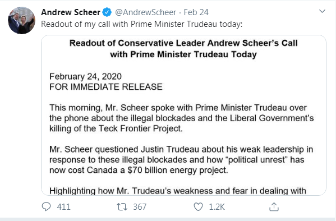Open the Andrew Scheer display name link

tap(71, 12)
